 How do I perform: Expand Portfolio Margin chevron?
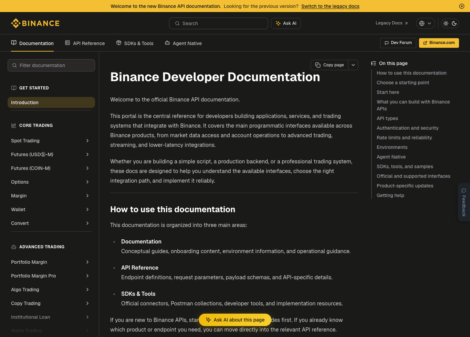pos(87,262)
